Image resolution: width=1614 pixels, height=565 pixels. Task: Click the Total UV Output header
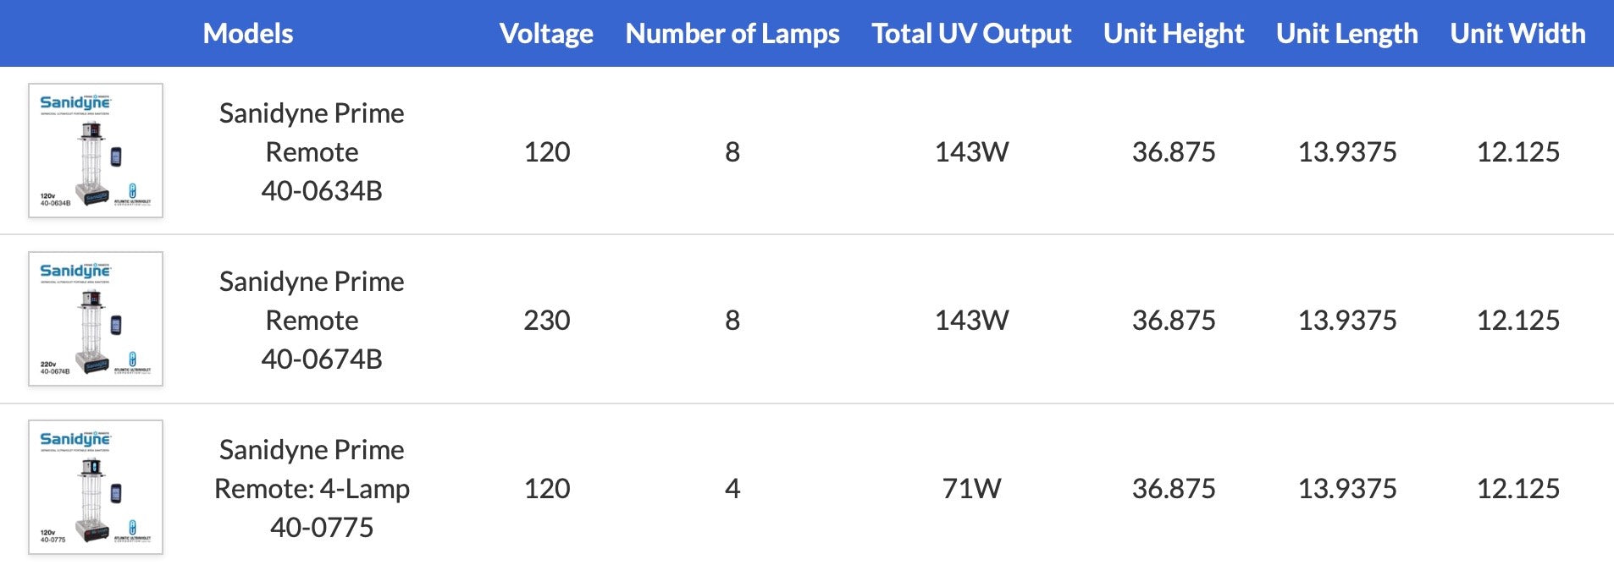coord(971,34)
